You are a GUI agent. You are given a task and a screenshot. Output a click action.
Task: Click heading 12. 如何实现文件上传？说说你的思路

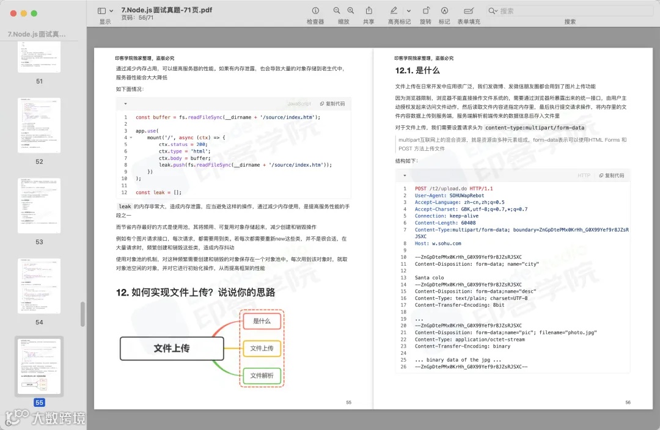click(196, 293)
